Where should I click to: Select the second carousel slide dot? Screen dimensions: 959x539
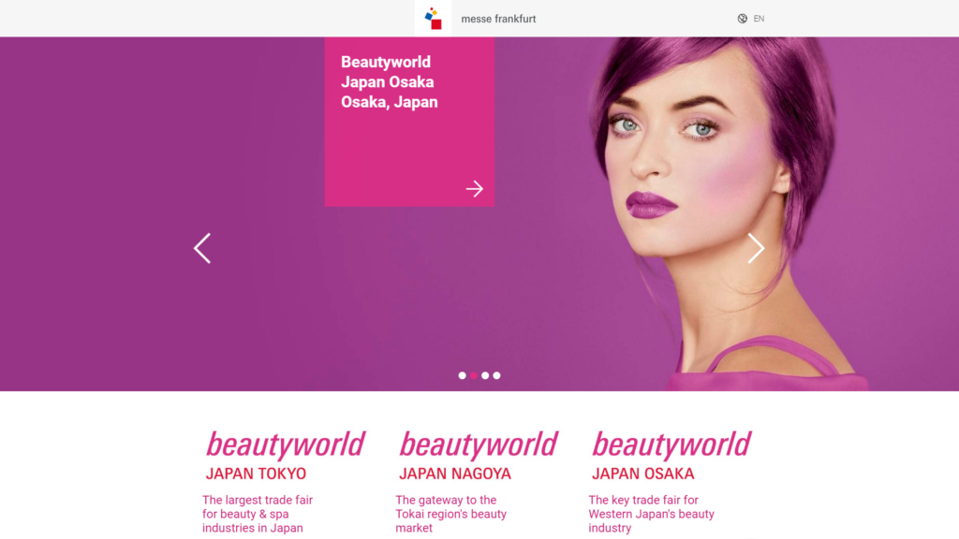[474, 375]
